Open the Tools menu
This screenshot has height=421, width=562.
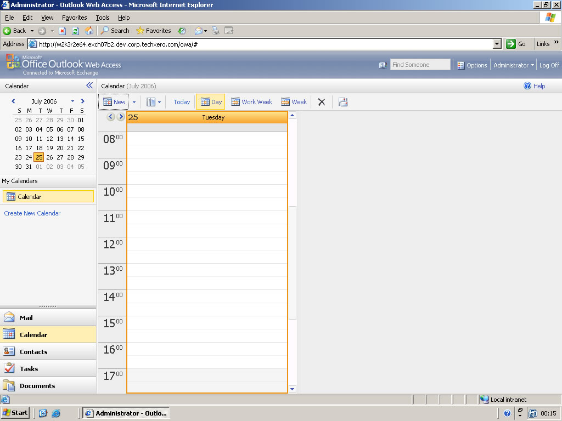103,18
